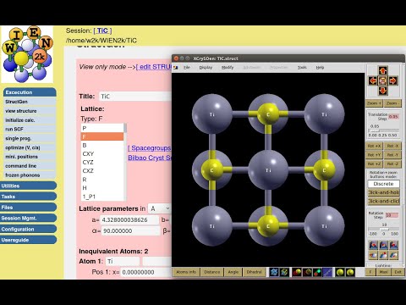This screenshot has width=406, height=305.
Task: Open the File menu in XCrySDen
Action: tap(187, 68)
